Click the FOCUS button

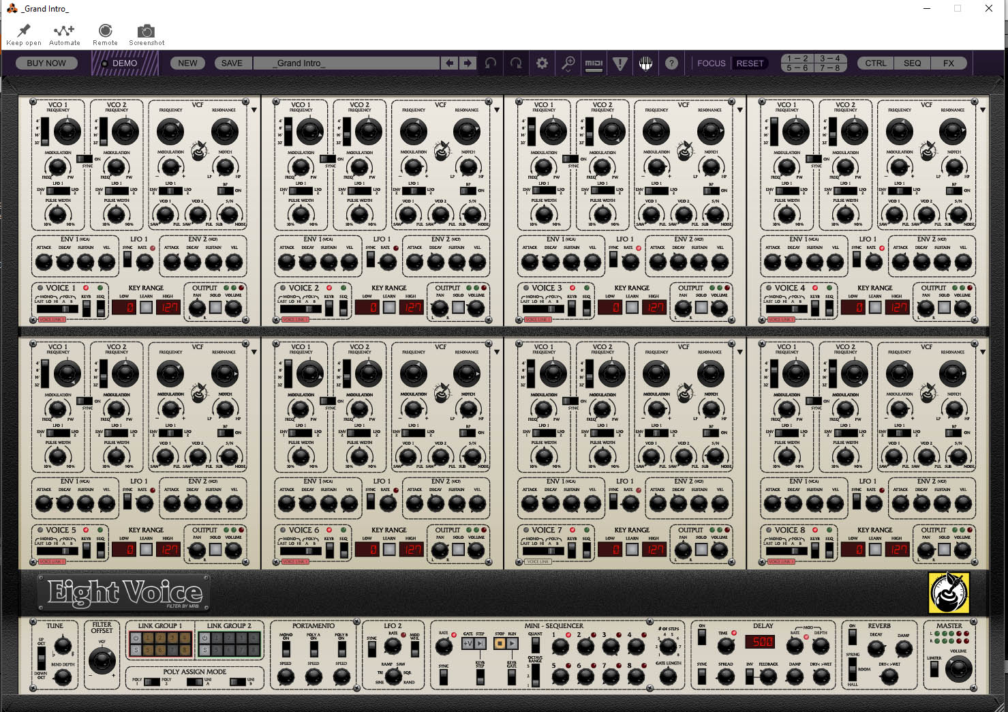(x=711, y=63)
